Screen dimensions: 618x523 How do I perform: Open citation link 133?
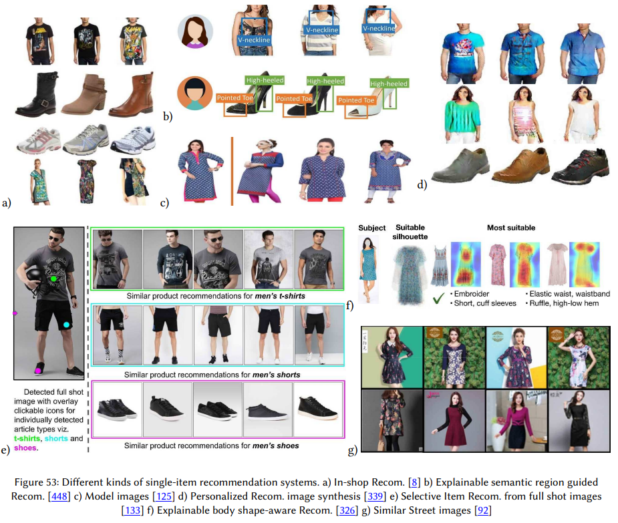click(x=132, y=510)
